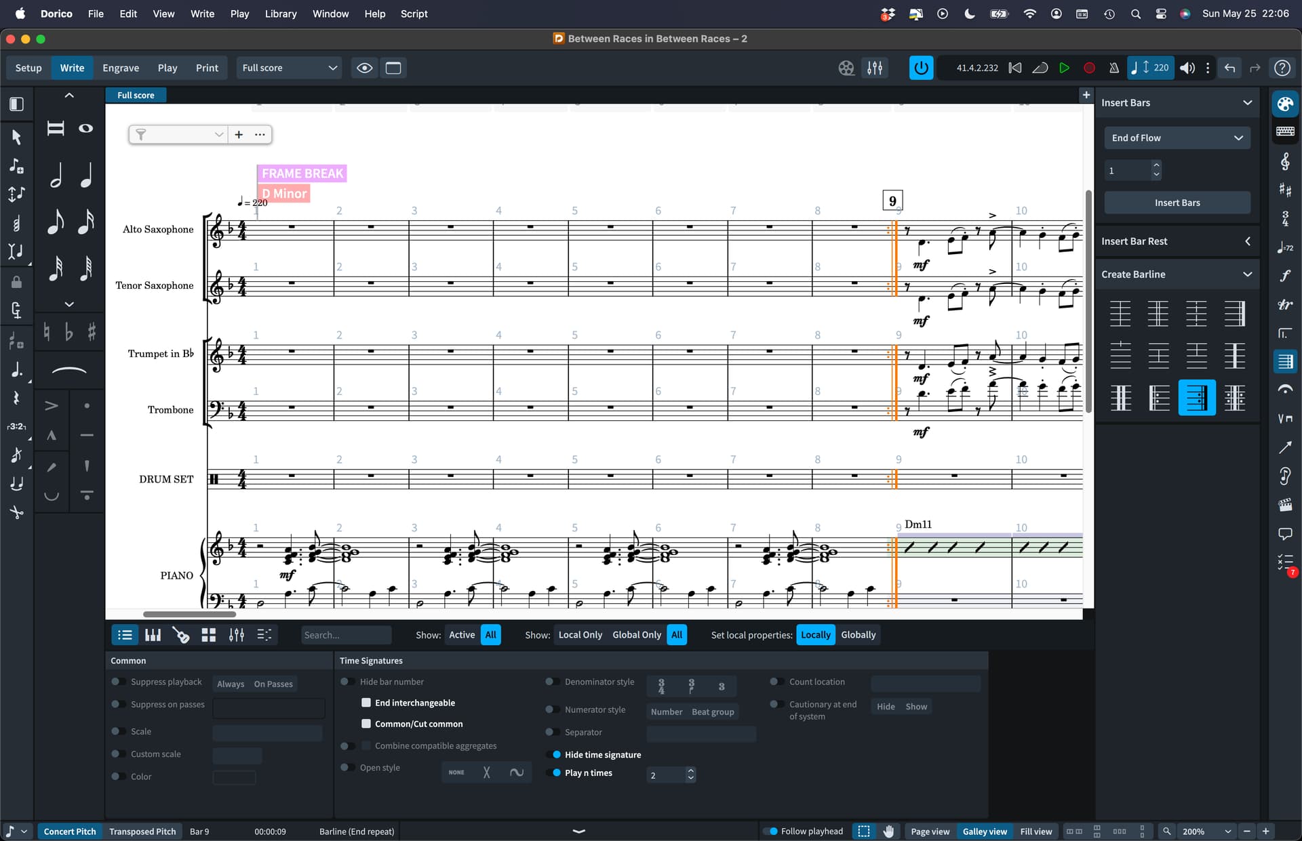Click the Insert Bars button
The image size is (1302, 841).
pyautogui.click(x=1177, y=203)
